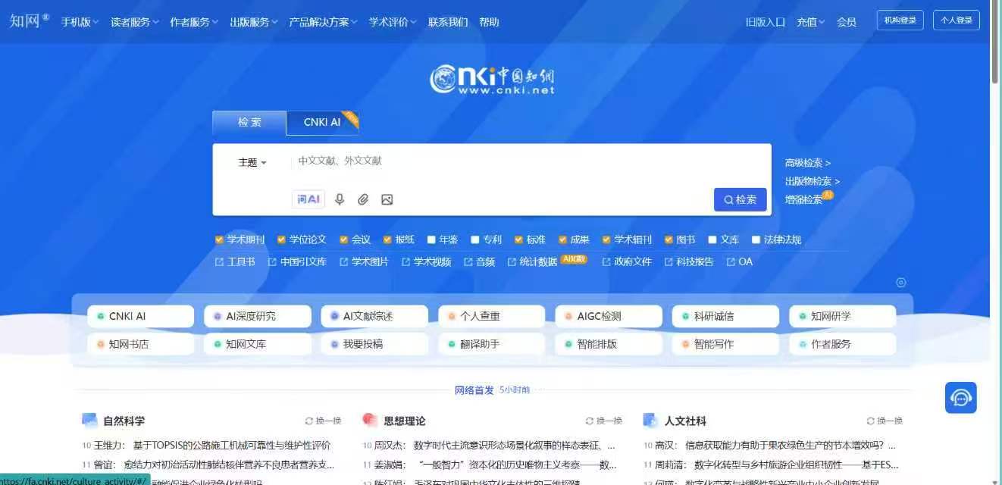Open 联系我们 in top menu
The height and width of the screenshot is (485, 1002).
(448, 22)
